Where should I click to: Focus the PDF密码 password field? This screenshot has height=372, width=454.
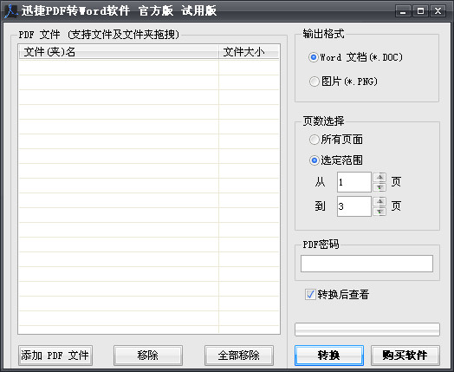(x=366, y=264)
